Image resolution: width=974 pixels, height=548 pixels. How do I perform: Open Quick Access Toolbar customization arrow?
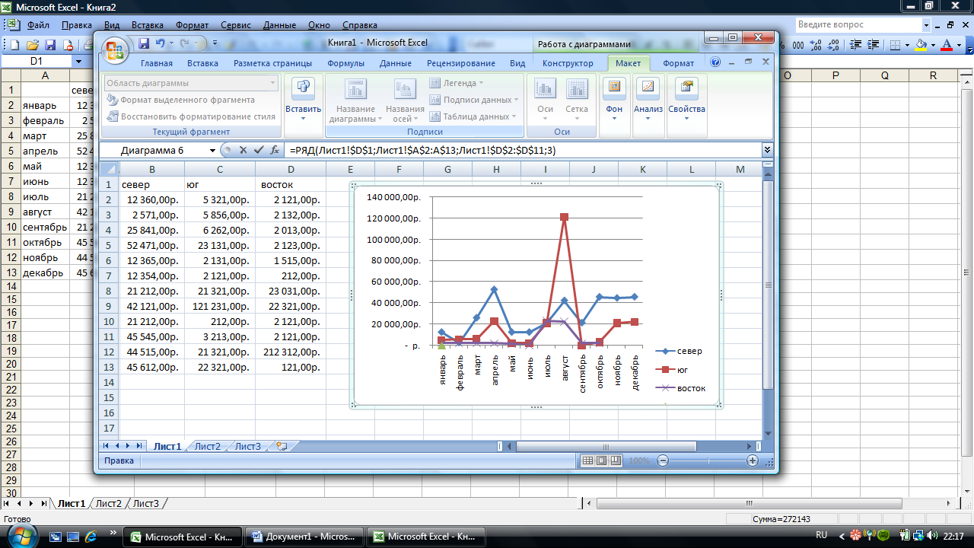pos(215,43)
